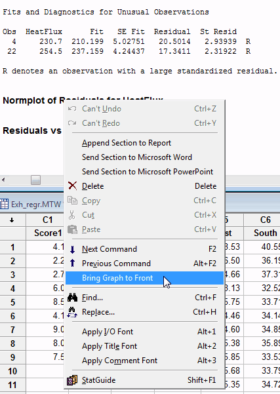Click the worksheet direction arrow in the header corner
Image resolution: width=280 pixels, height=394 pixels.
click(12, 220)
